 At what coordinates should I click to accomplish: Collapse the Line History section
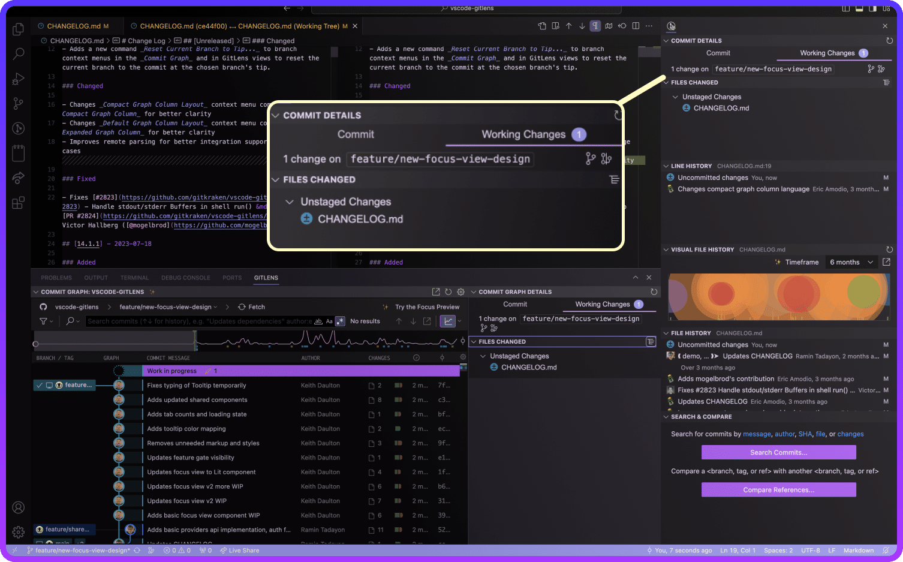click(666, 166)
